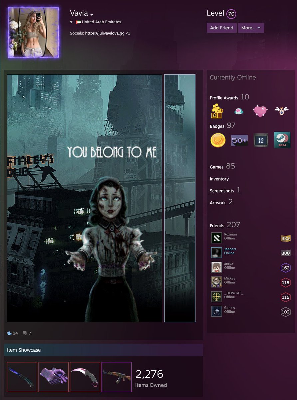Screen dimensions: 297x400
Task: Select the butterfly knife showcase item
Action: tap(22, 377)
